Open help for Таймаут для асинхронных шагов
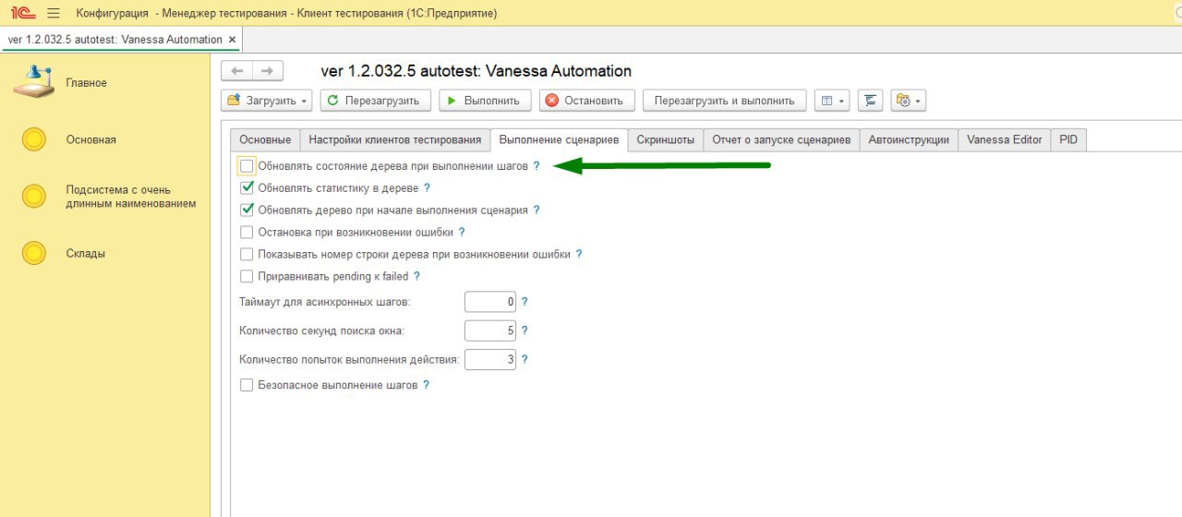This screenshot has height=517, width=1182. (525, 302)
